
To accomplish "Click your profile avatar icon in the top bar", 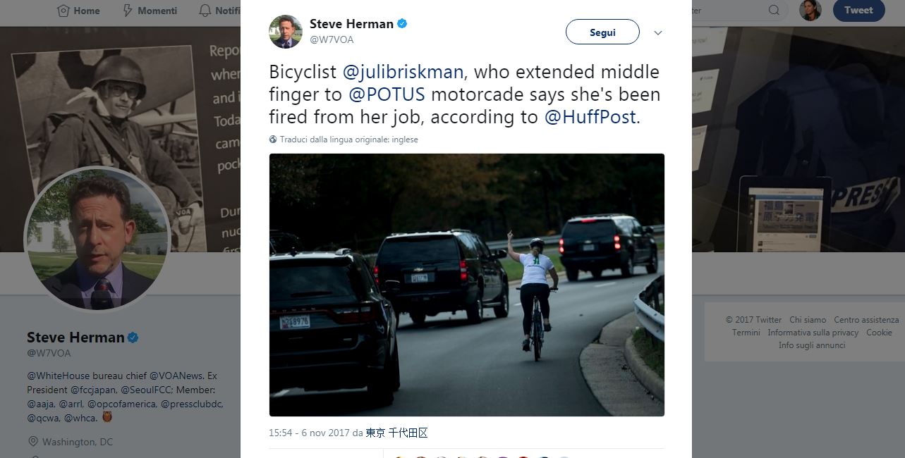I will (x=810, y=10).
